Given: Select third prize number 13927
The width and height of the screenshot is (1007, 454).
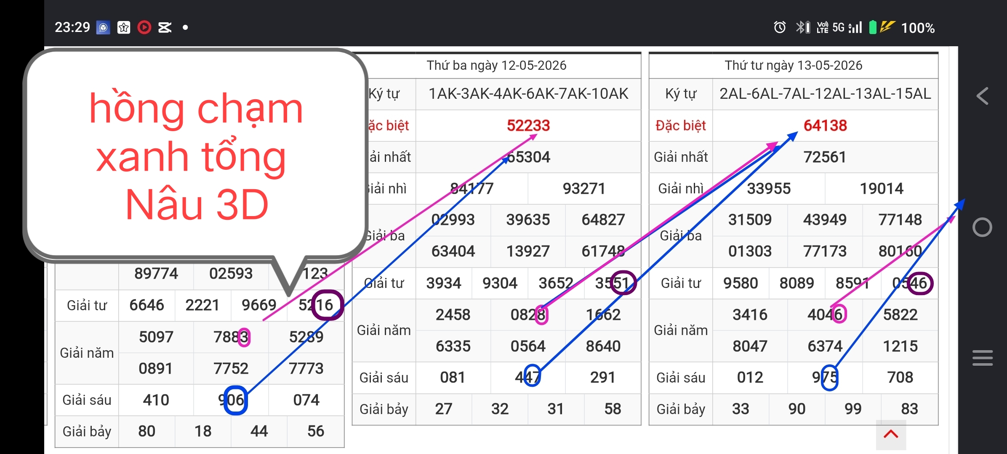Looking at the screenshot, I should point(528,251).
